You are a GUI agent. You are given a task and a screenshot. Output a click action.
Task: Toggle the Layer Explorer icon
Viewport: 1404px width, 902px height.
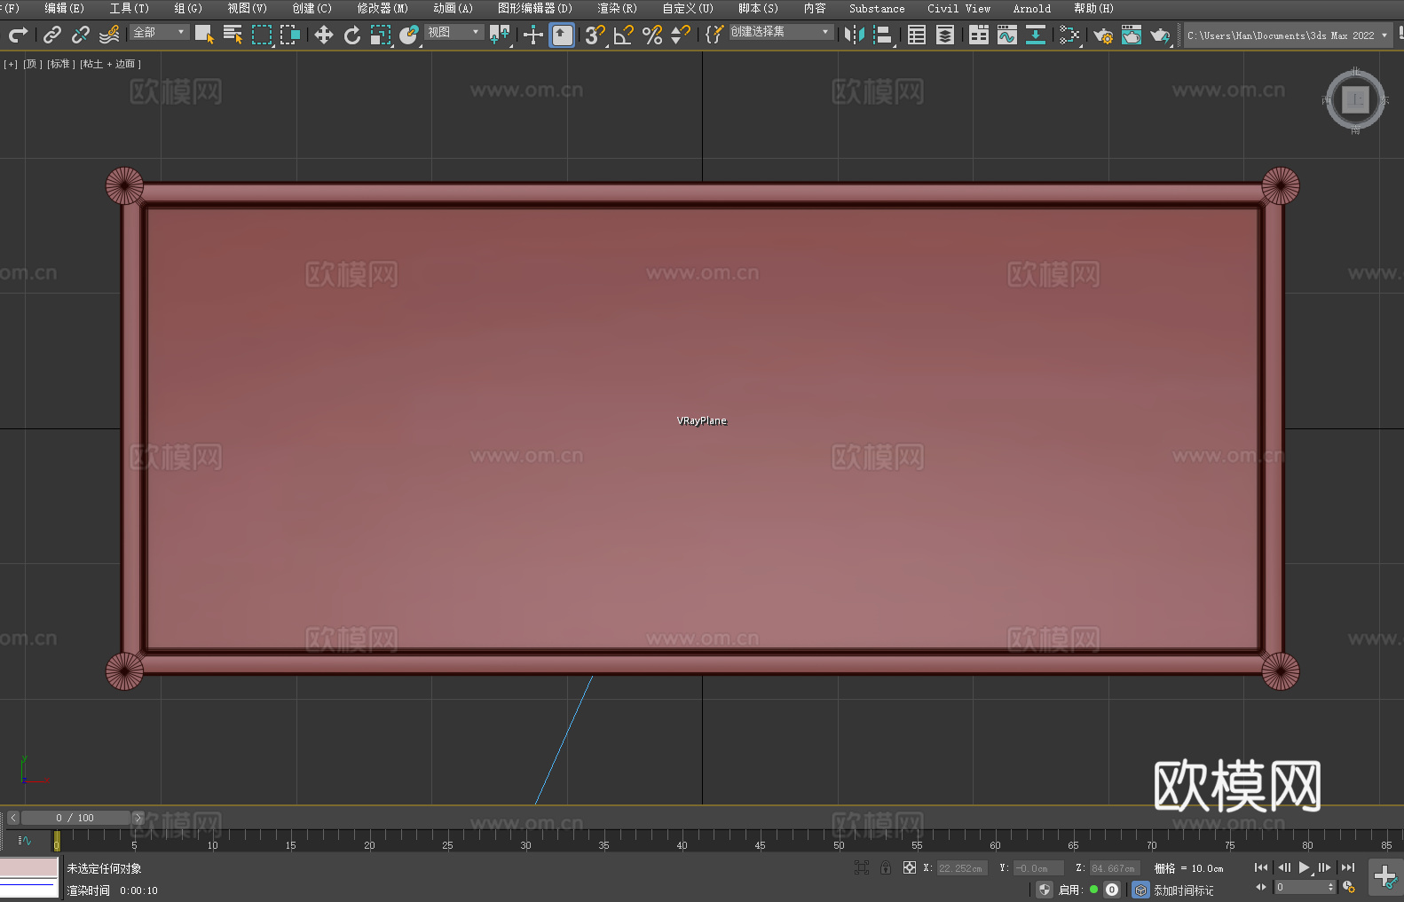(945, 35)
